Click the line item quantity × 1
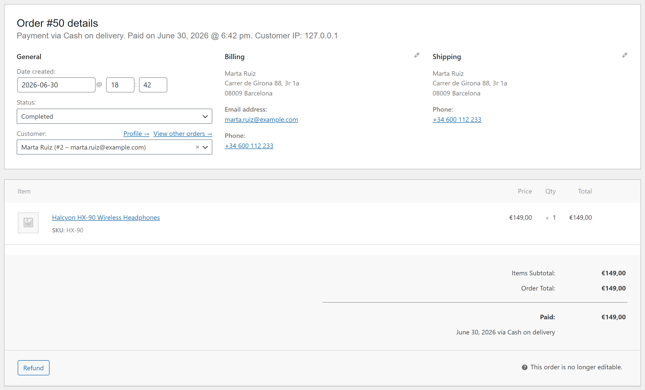The height and width of the screenshot is (390, 645). point(550,218)
